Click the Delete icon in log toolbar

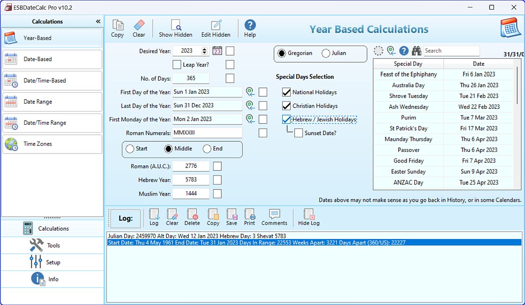point(192,217)
